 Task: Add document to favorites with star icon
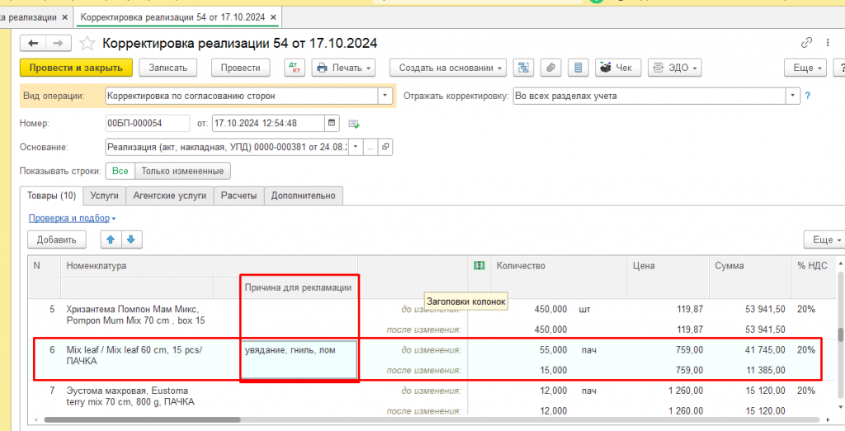coord(87,43)
